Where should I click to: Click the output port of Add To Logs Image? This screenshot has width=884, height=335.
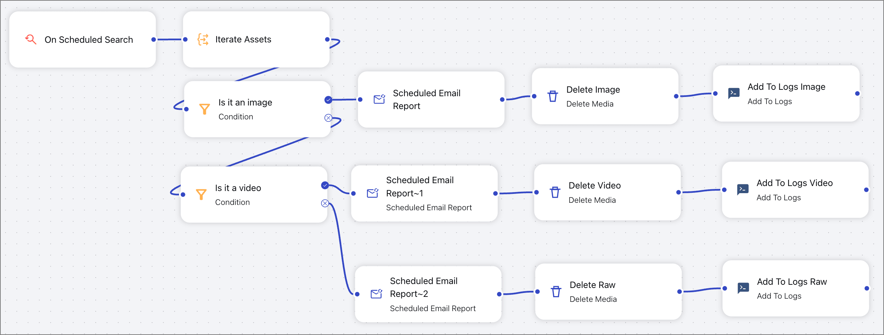(857, 94)
